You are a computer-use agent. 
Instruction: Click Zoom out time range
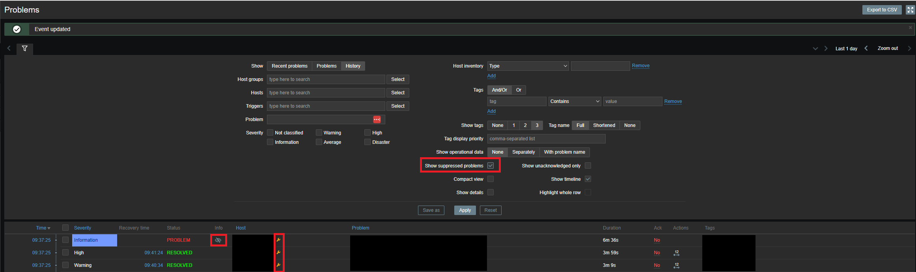tap(888, 48)
